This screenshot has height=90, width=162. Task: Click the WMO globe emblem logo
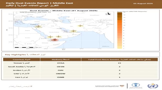[153, 86]
